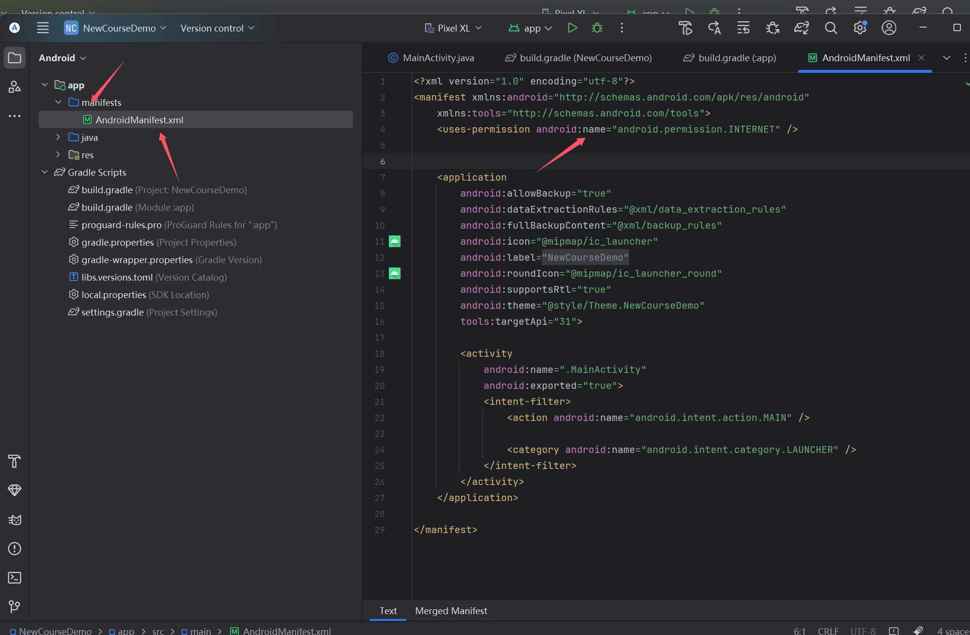Start debugging with the bug icon

(x=597, y=28)
